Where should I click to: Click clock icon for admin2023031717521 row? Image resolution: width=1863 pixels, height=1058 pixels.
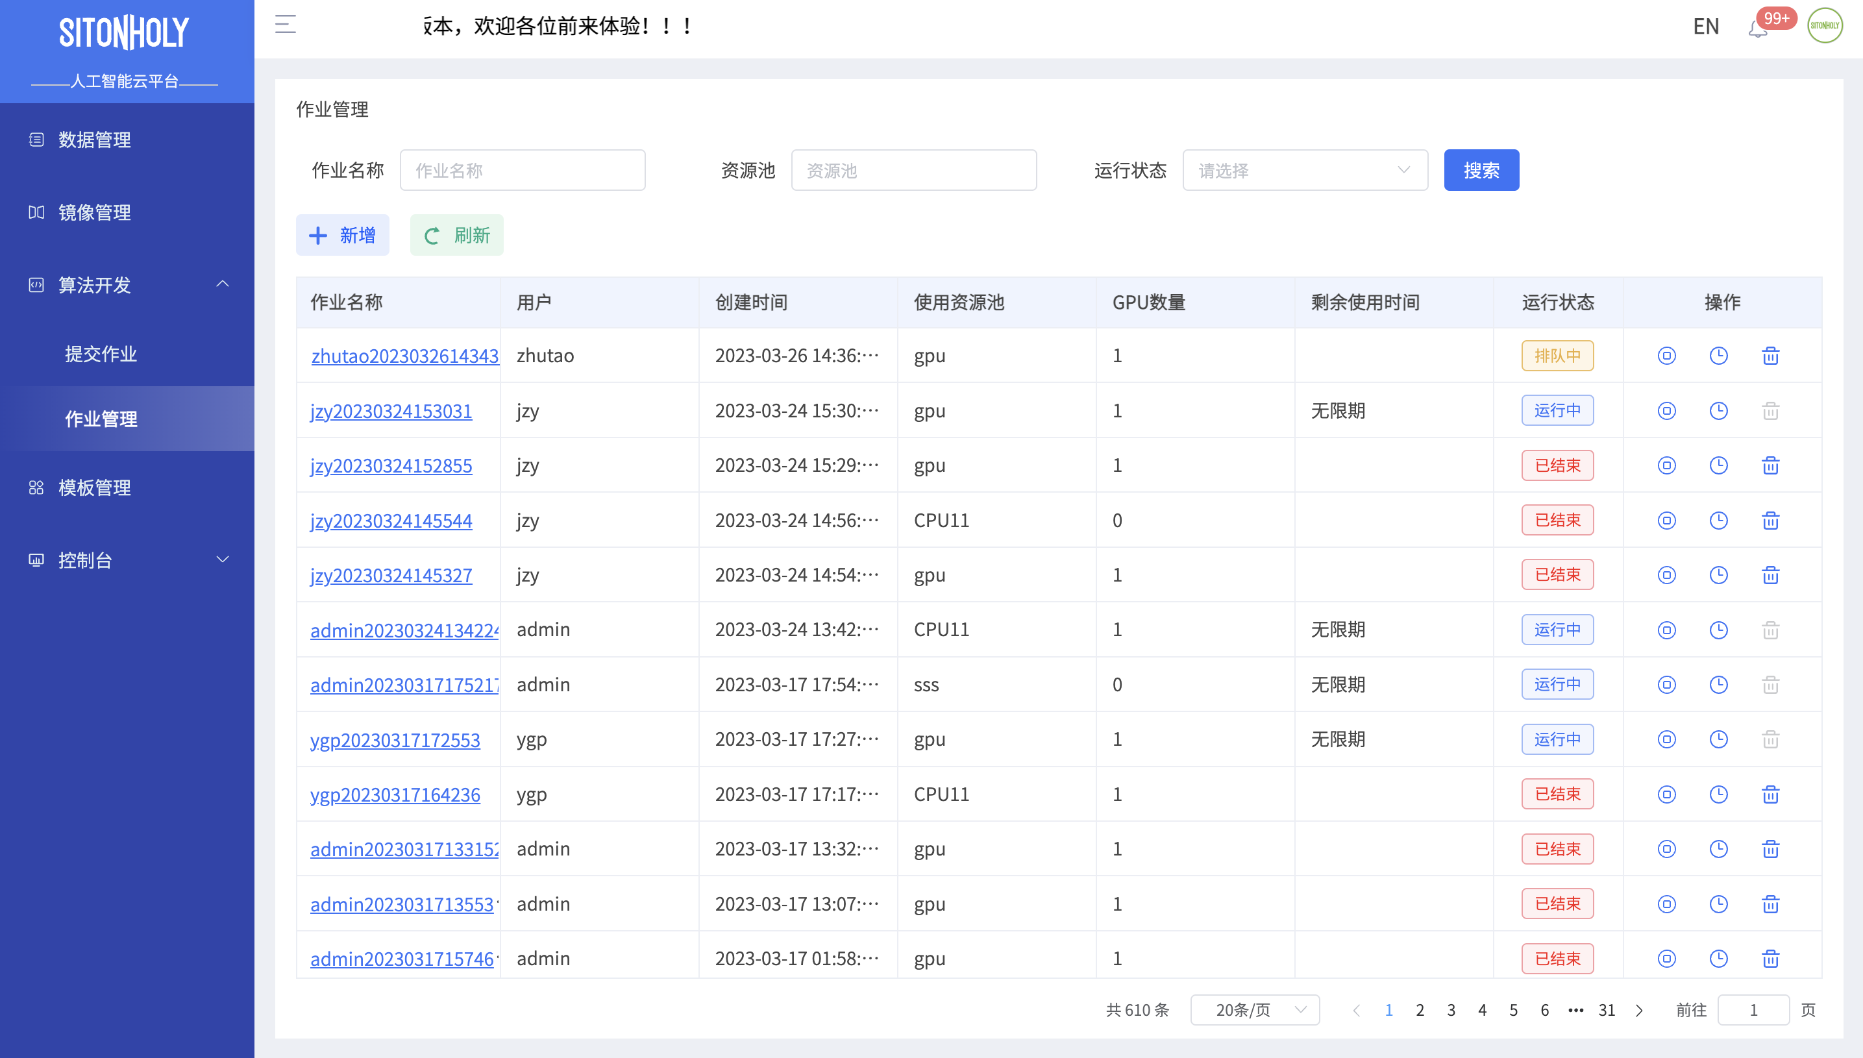(1718, 685)
